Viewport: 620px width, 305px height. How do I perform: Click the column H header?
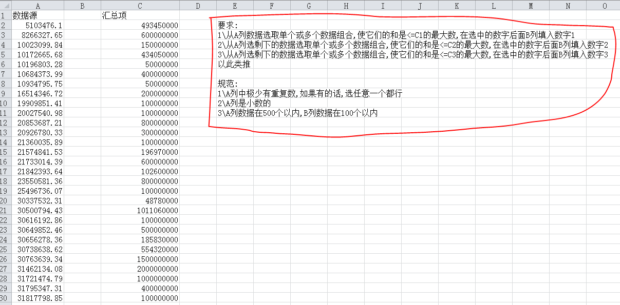click(346, 6)
